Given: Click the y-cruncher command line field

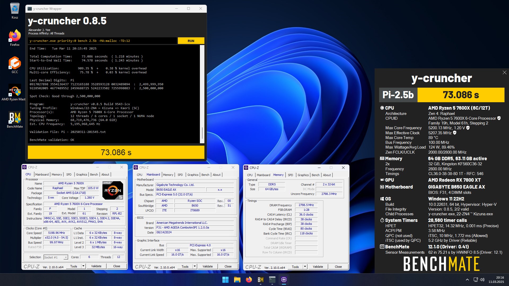Looking at the screenshot, I should (x=102, y=41).
